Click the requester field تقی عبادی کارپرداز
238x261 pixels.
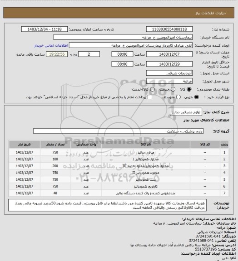point(131,45)
